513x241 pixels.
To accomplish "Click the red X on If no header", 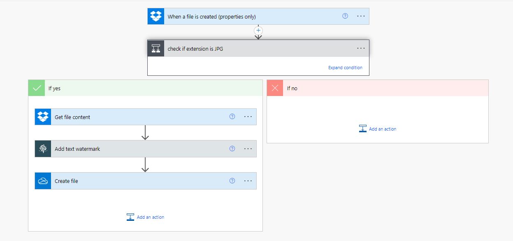I will coord(275,88).
